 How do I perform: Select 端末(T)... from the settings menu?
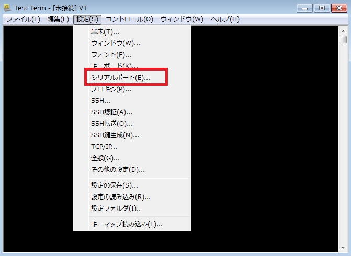click(x=132, y=32)
